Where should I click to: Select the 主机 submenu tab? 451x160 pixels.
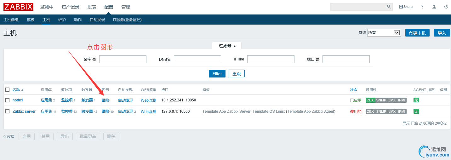pyautogui.click(x=46, y=20)
